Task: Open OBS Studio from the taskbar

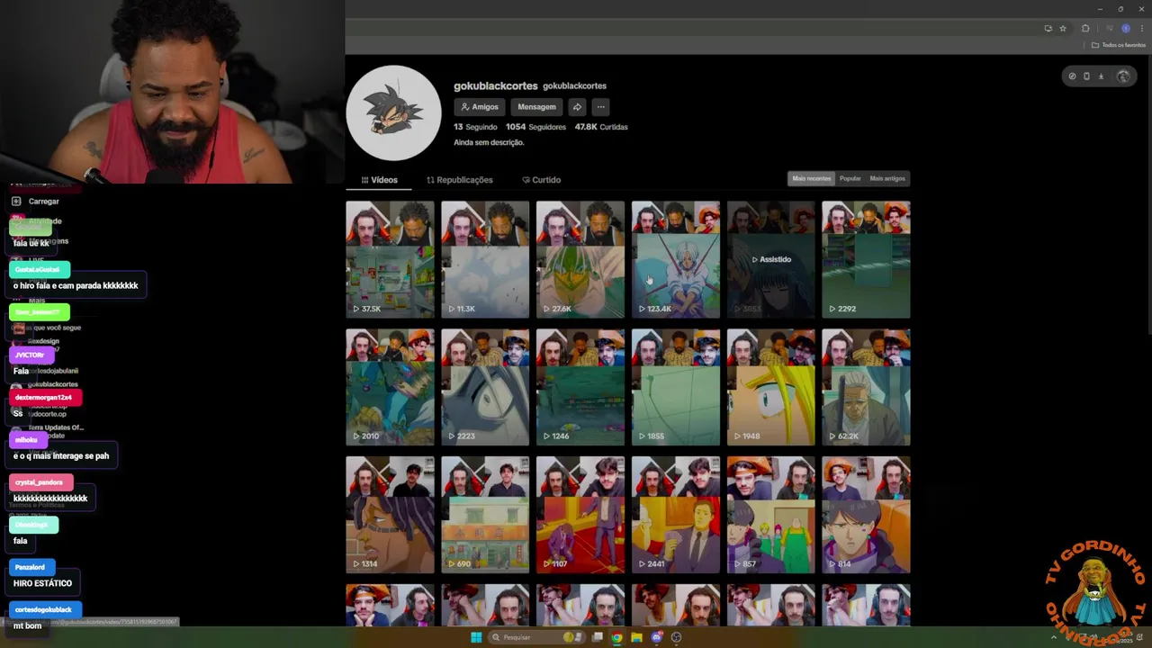Action: click(676, 637)
